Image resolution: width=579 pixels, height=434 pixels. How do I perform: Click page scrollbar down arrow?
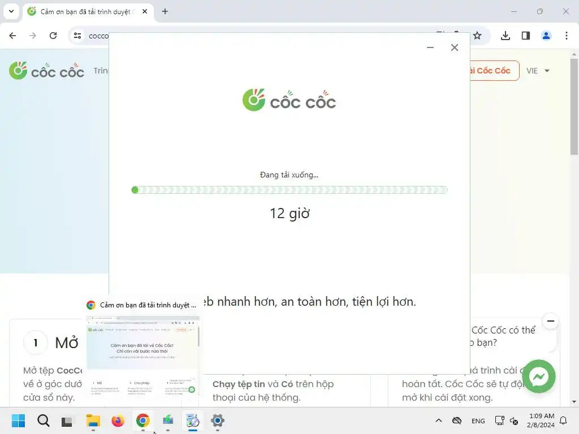pyautogui.click(x=574, y=402)
